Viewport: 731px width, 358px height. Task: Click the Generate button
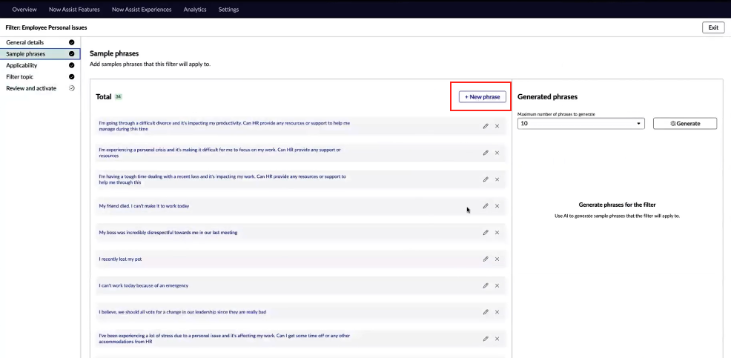685,124
